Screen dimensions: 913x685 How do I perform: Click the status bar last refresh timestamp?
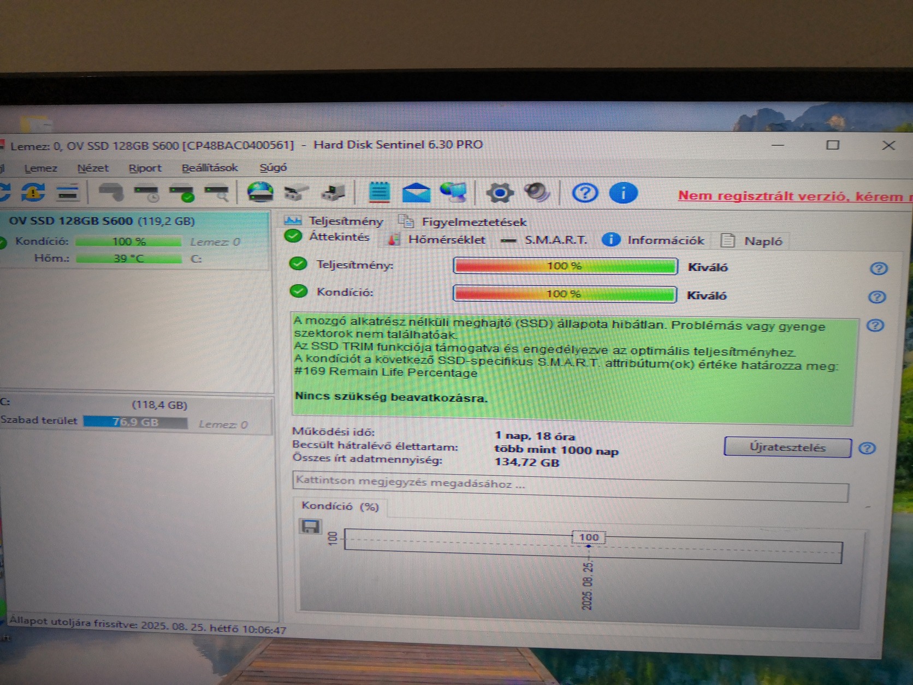click(147, 625)
